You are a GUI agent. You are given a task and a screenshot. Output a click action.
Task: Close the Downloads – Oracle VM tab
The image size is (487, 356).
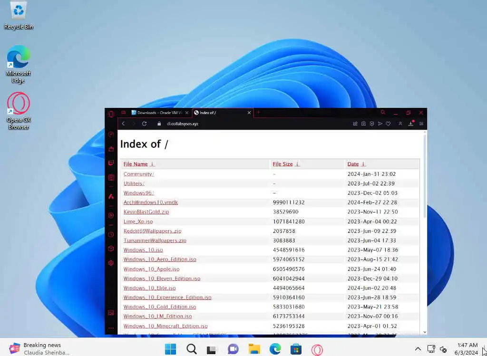pos(186,113)
